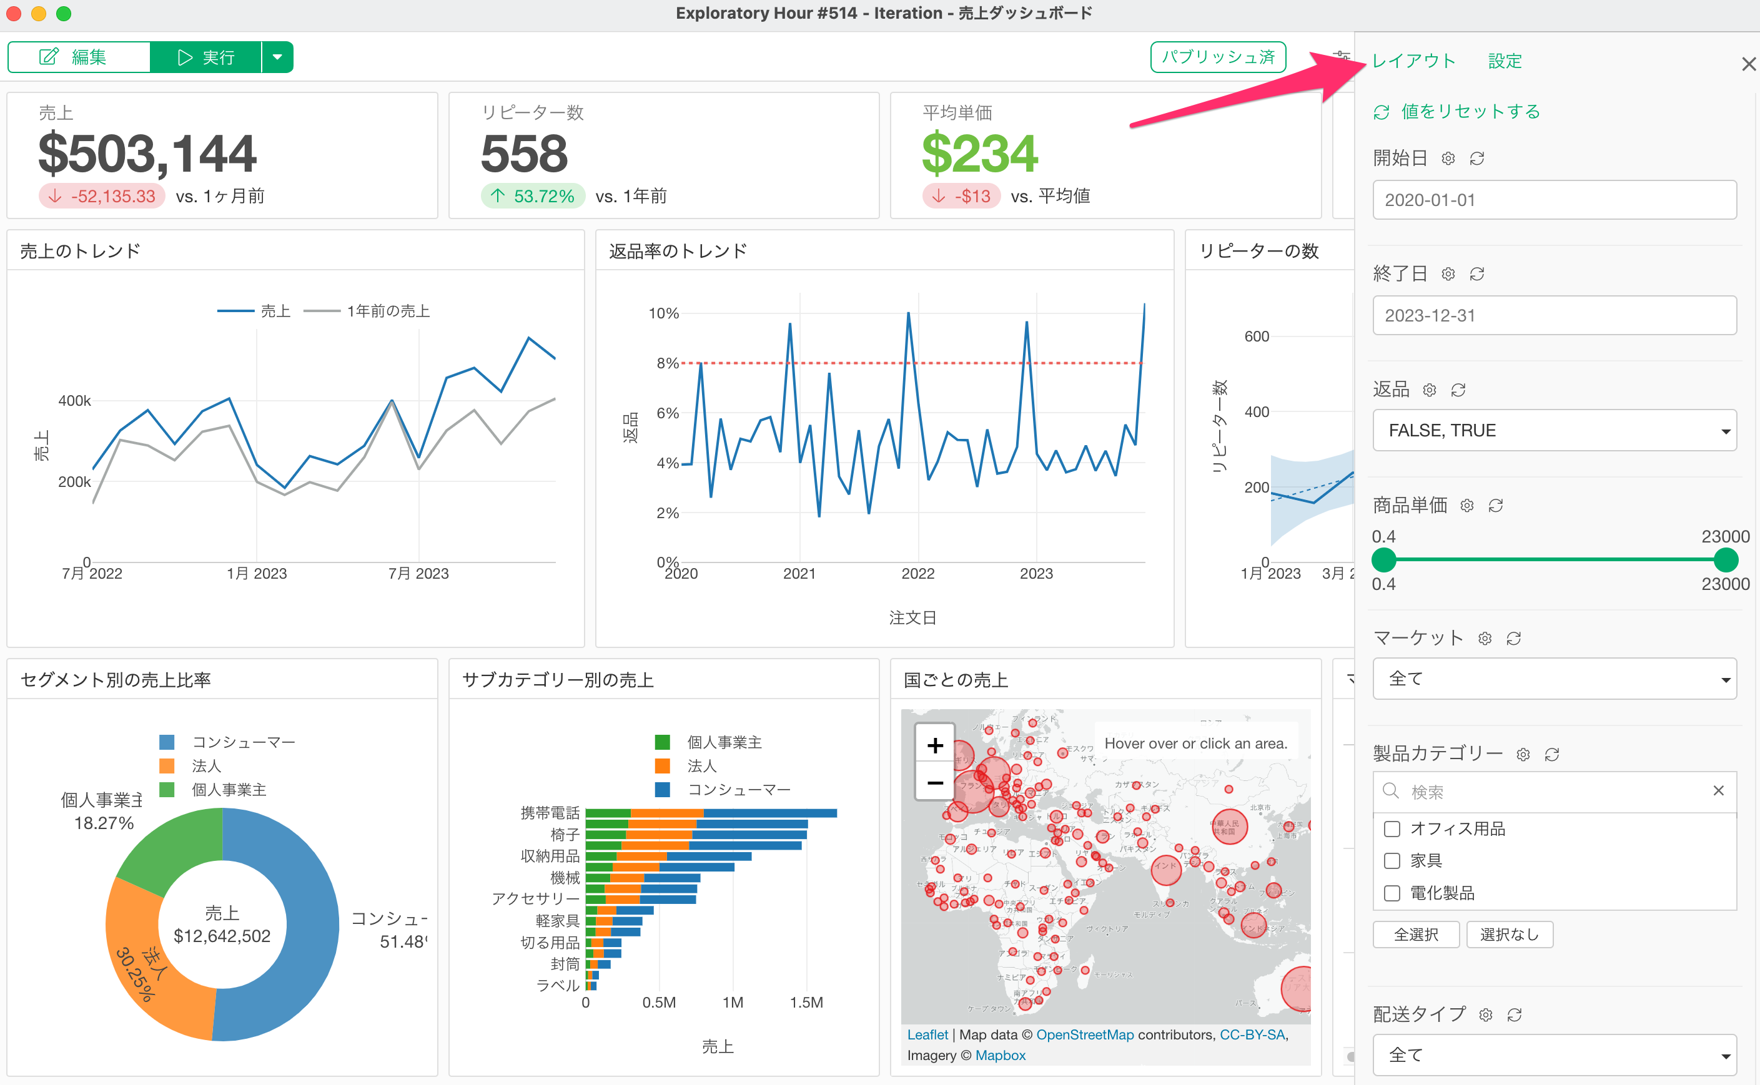The width and height of the screenshot is (1760, 1085).
Task: Enable the 電化製品 checkbox
Action: tap(1392, 893)
